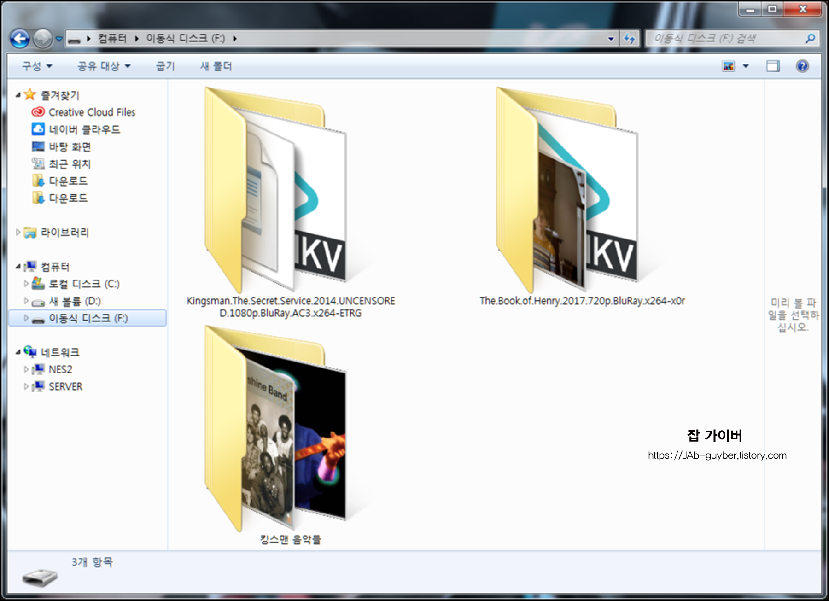
Task: Click the 네트워크 globe icon
Action: pyautogui.click(x=30, y=352)
